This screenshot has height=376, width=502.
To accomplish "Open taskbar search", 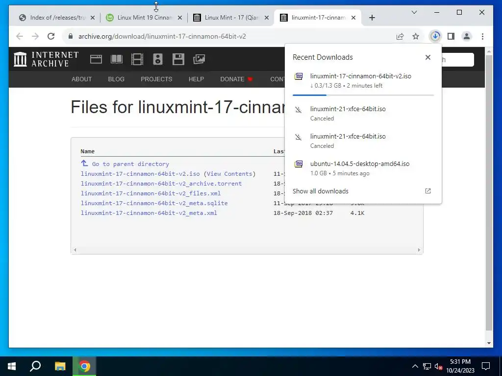I will (35, 366).
